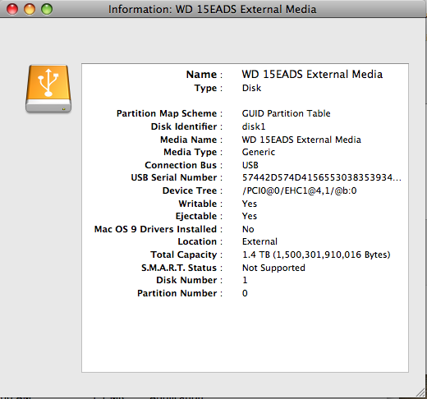
Task: Click the 'Total Capacity' label
Action: (184, 255)
